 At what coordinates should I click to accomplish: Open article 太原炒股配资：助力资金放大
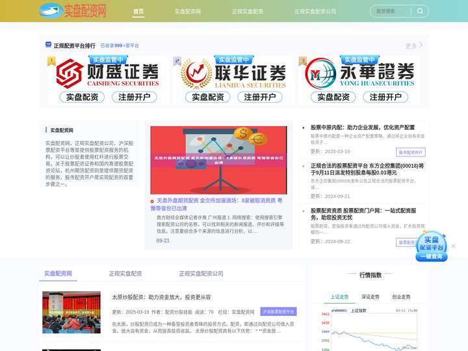(x=161, y=297)
